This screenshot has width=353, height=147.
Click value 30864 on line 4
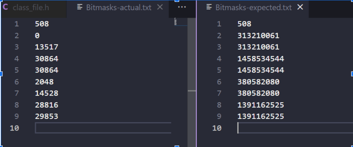[47, 59]
